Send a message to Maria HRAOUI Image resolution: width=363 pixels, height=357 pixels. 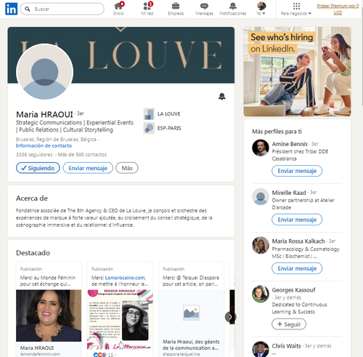(x=88, y=168)
